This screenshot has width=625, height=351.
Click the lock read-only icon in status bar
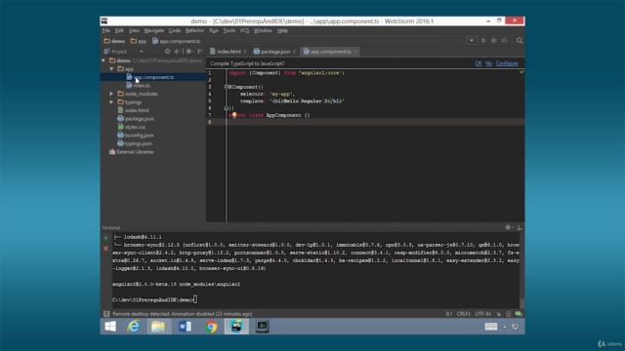[499, 314]
